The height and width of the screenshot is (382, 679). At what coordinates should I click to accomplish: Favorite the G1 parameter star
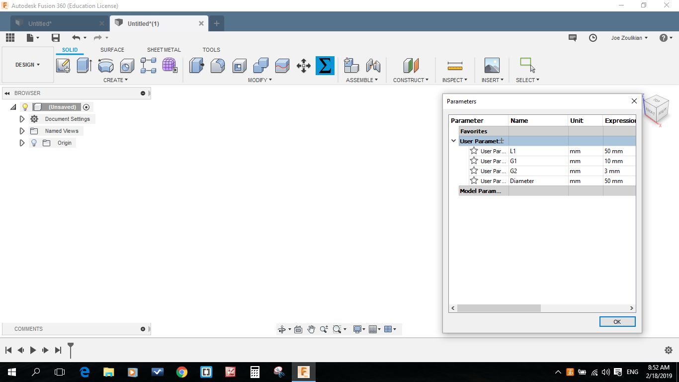pos(474,161)
